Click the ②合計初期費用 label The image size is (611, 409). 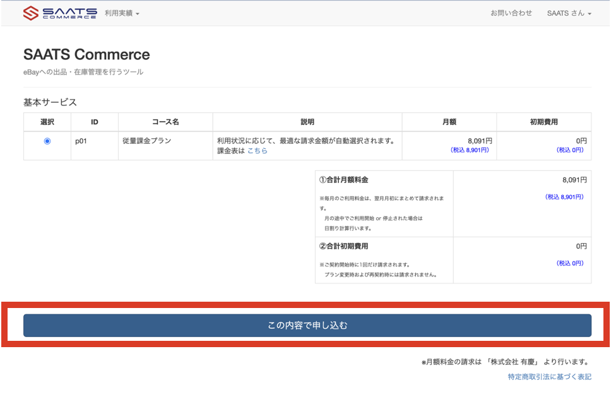pos(344,246)
